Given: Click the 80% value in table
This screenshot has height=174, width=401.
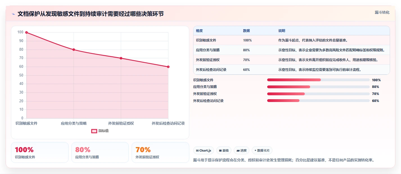Looking at the screenshot, I should [246, 50].
